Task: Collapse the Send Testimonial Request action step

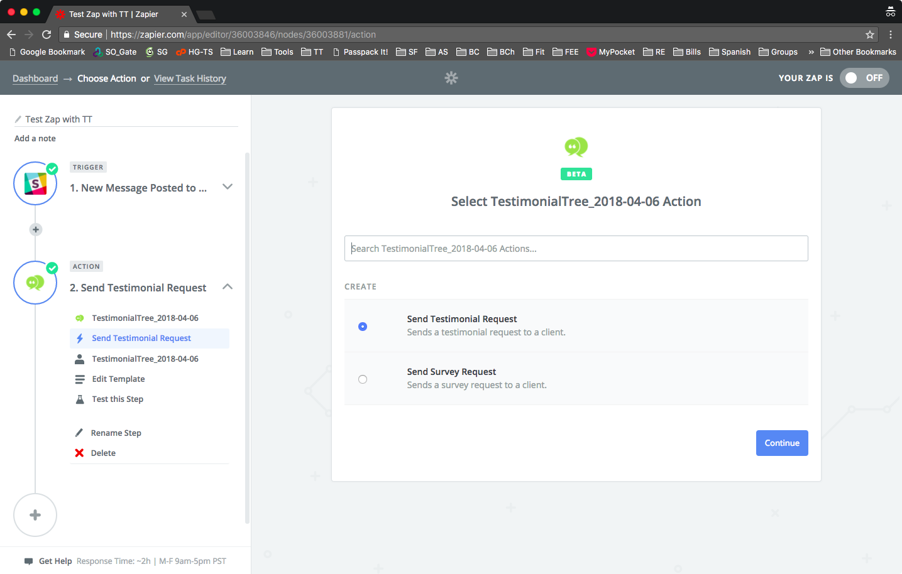Action: tap(228, 287)
